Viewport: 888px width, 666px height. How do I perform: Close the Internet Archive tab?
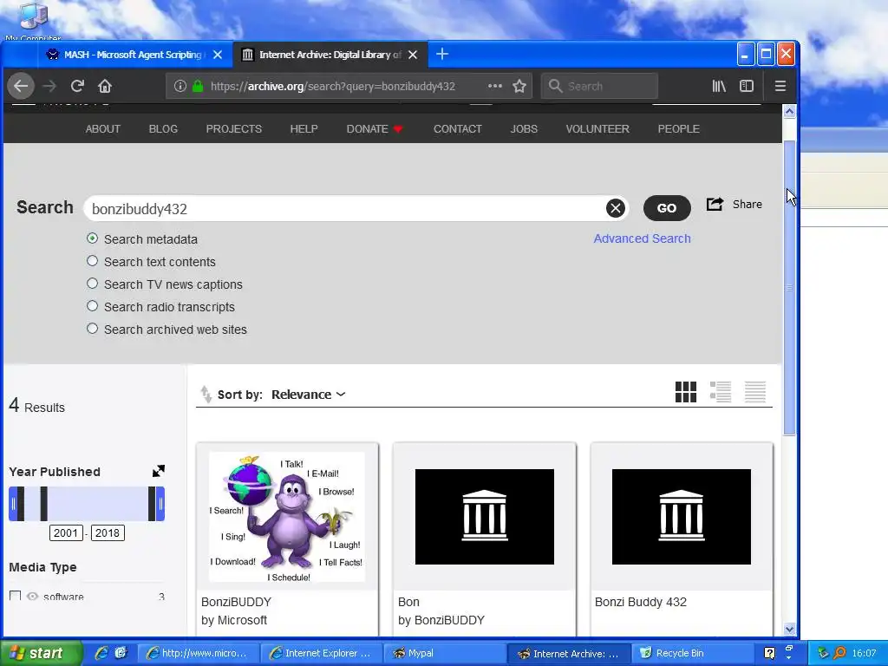[413, 55]
